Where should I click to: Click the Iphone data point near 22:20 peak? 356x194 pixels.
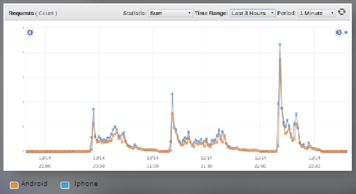tap(296, 114)
